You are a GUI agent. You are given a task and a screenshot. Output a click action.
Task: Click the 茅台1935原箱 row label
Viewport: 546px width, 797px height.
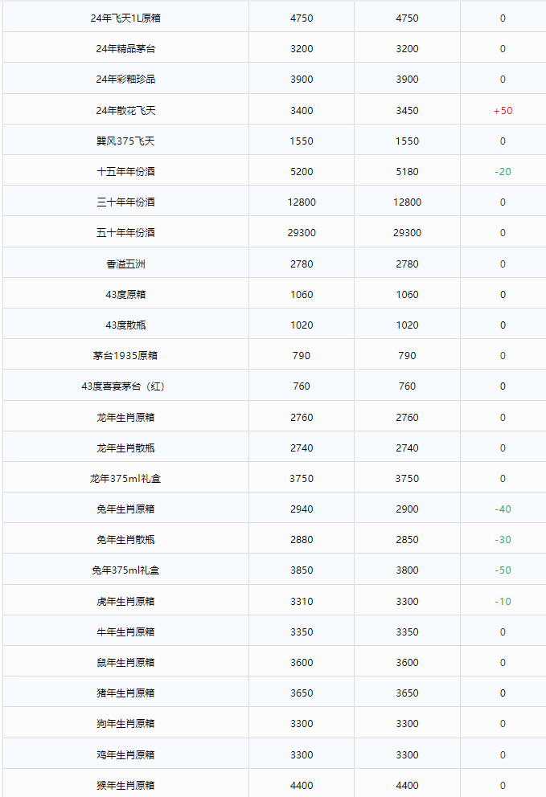click(125, 356)
